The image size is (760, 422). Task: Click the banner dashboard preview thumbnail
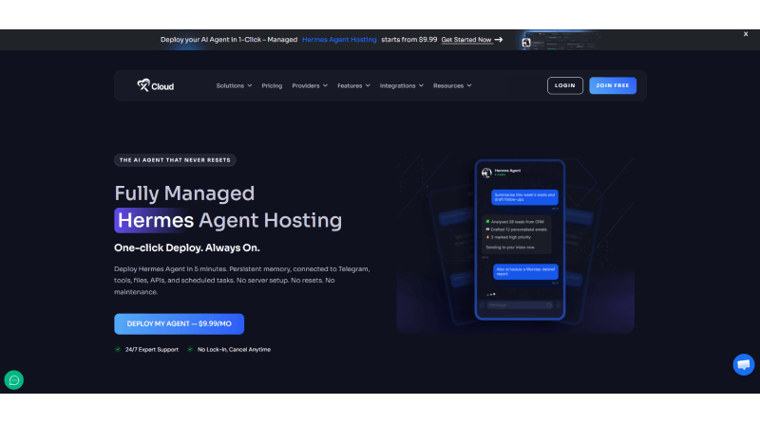point(560,41)
